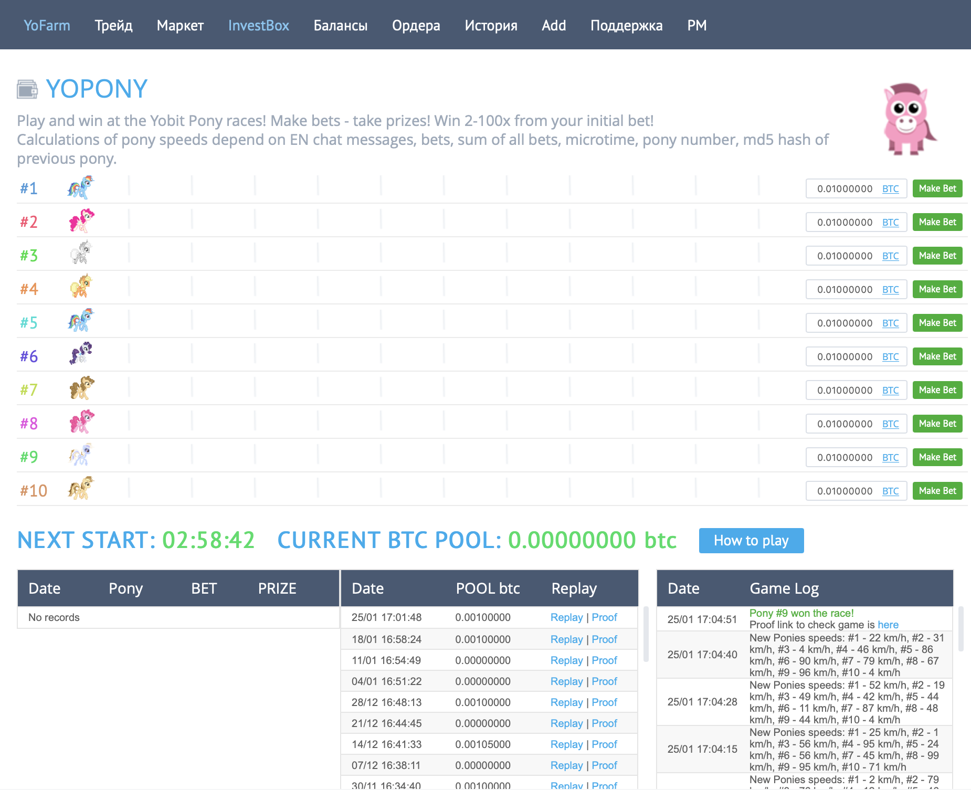Make a bet on pony #2
This screenshot has width=971, height=790.
tap(937, 222)
